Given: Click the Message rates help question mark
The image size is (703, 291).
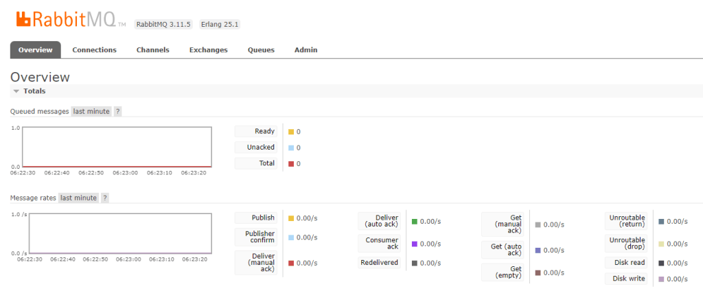Looking at the screenshot, I should tap(105, 198).
